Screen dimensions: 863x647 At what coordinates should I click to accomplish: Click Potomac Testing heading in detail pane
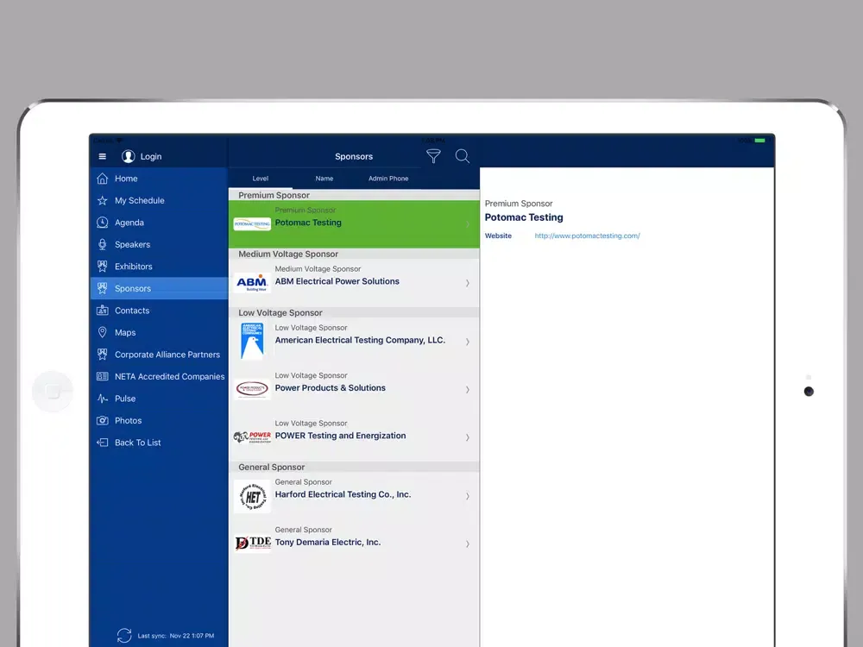coord(524,217)
